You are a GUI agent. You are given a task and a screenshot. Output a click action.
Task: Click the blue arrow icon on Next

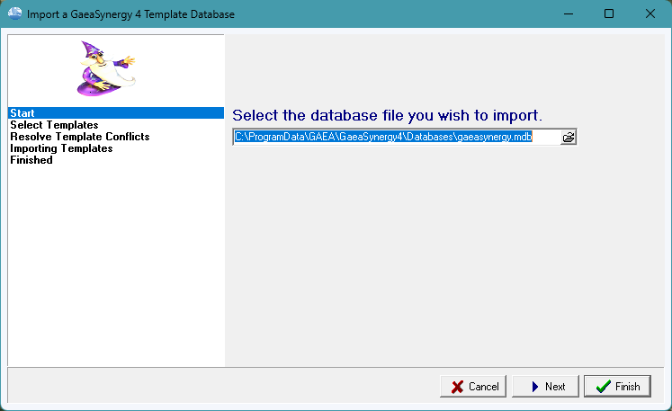click(x=534, y=387)
